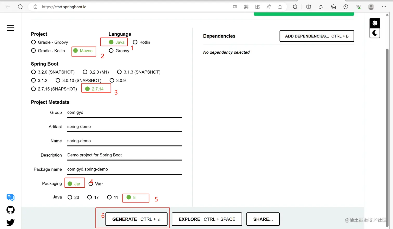
Task: Open the chat feedback icon in sidebar
Action: tap(10, 198)
